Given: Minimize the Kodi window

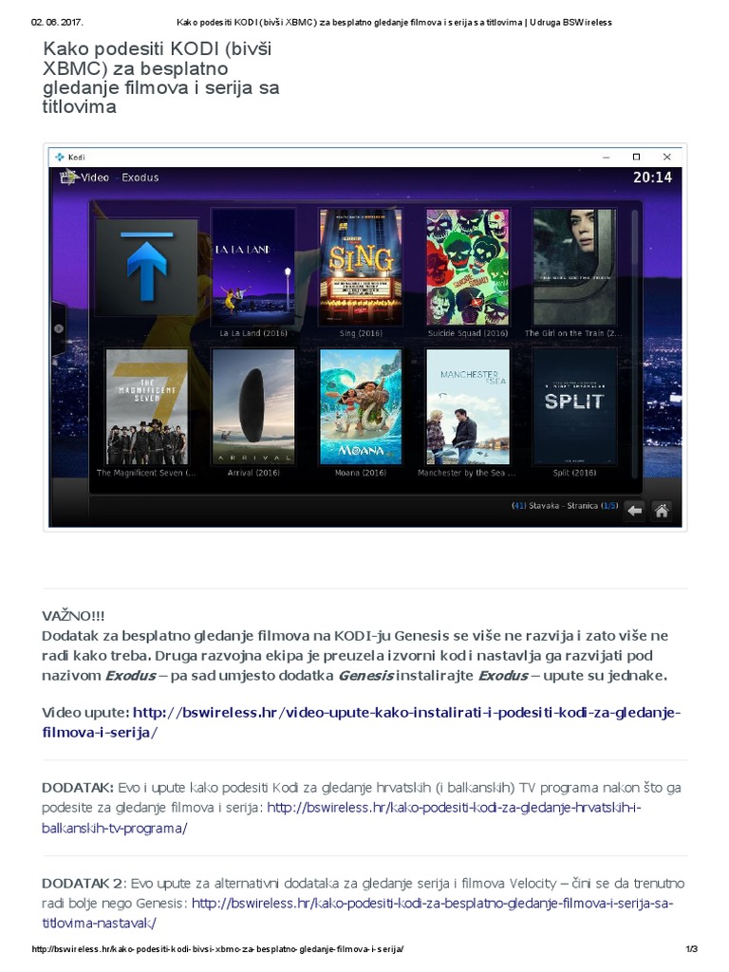Looking at the screenshot, I should (x=607, y=158).
